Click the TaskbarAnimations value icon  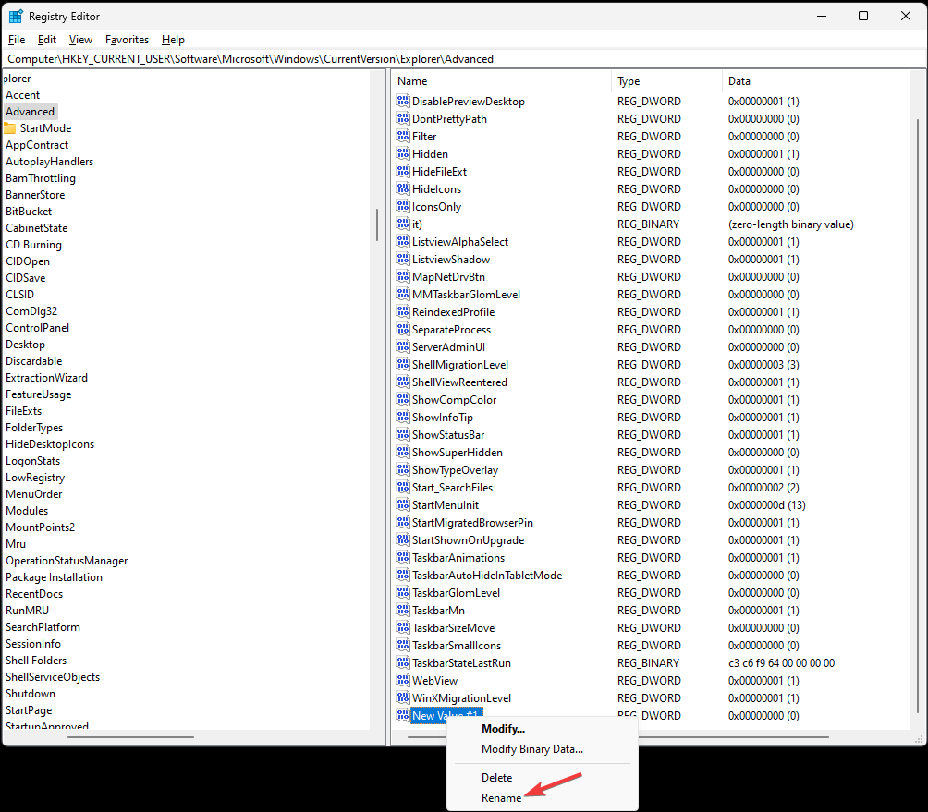click(403, 557)
